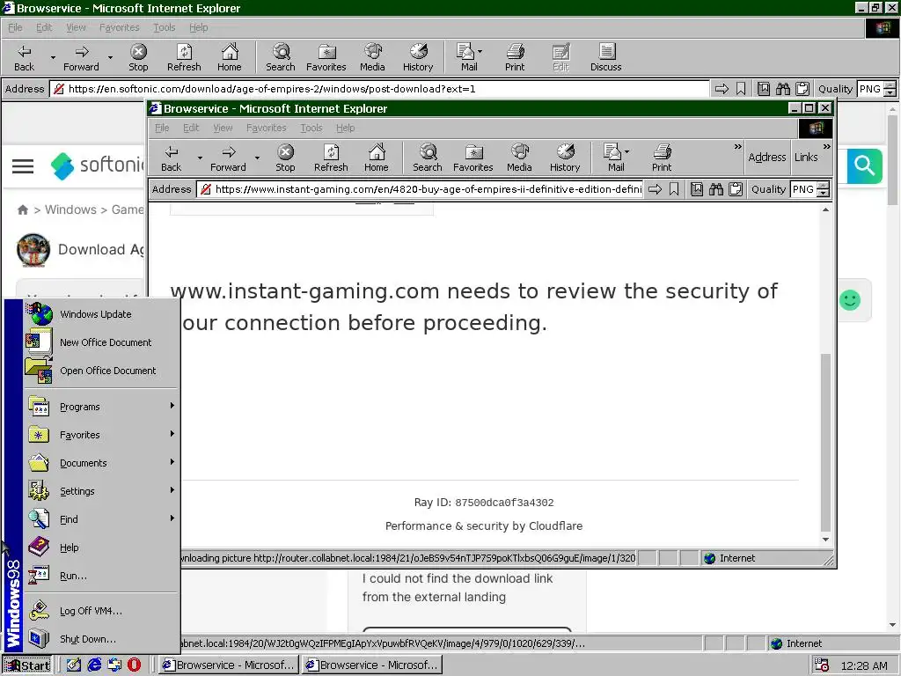
Task: Open Media in the front browser toolbar
Action: [x=519, y=158]
